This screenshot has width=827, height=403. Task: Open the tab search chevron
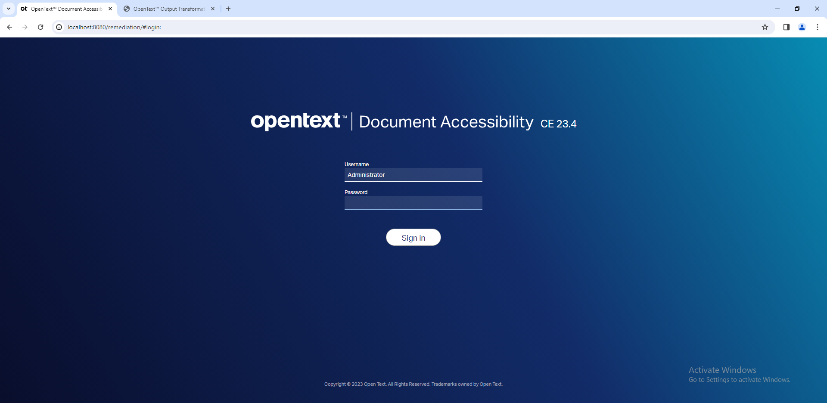[x=8, y=8]
